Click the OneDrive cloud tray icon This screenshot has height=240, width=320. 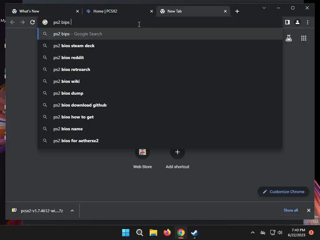click(262, 232)
